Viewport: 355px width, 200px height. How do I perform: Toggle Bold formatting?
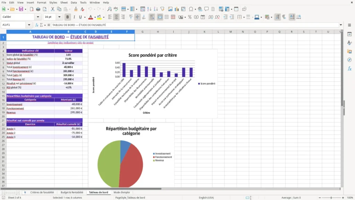[68, 17]
